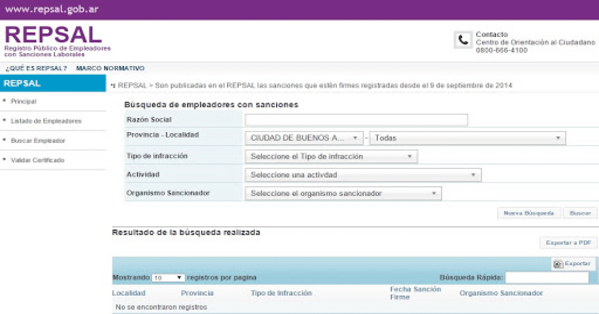Click the Razón Social text field
This screenshot has height=314, width=599.
point(356,120)
